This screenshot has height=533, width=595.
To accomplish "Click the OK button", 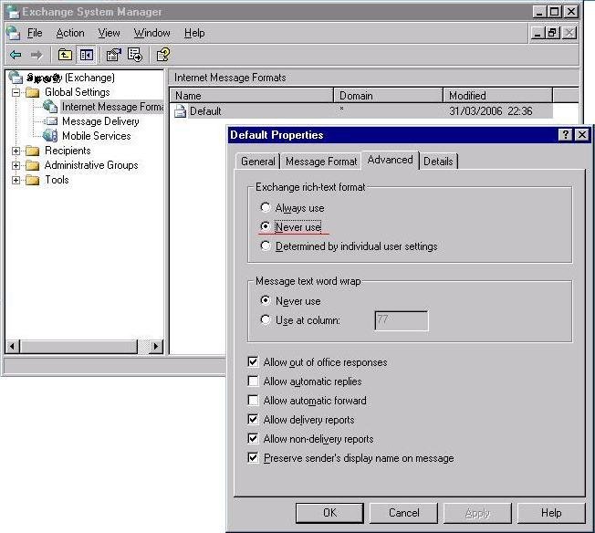I will pyautogui.click(x=329, y=513).
